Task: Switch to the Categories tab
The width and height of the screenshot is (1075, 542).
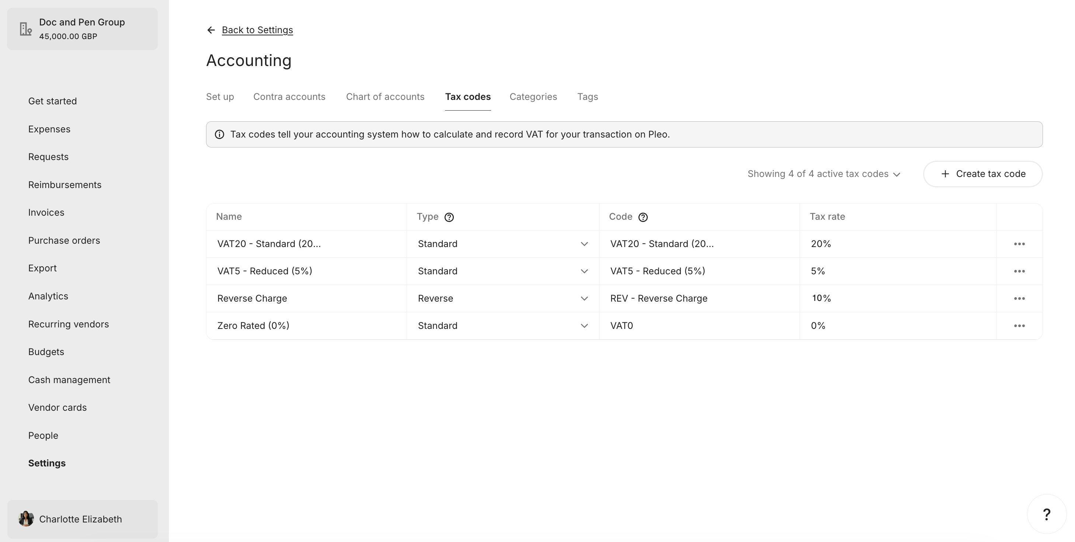Action: [533, 97]
